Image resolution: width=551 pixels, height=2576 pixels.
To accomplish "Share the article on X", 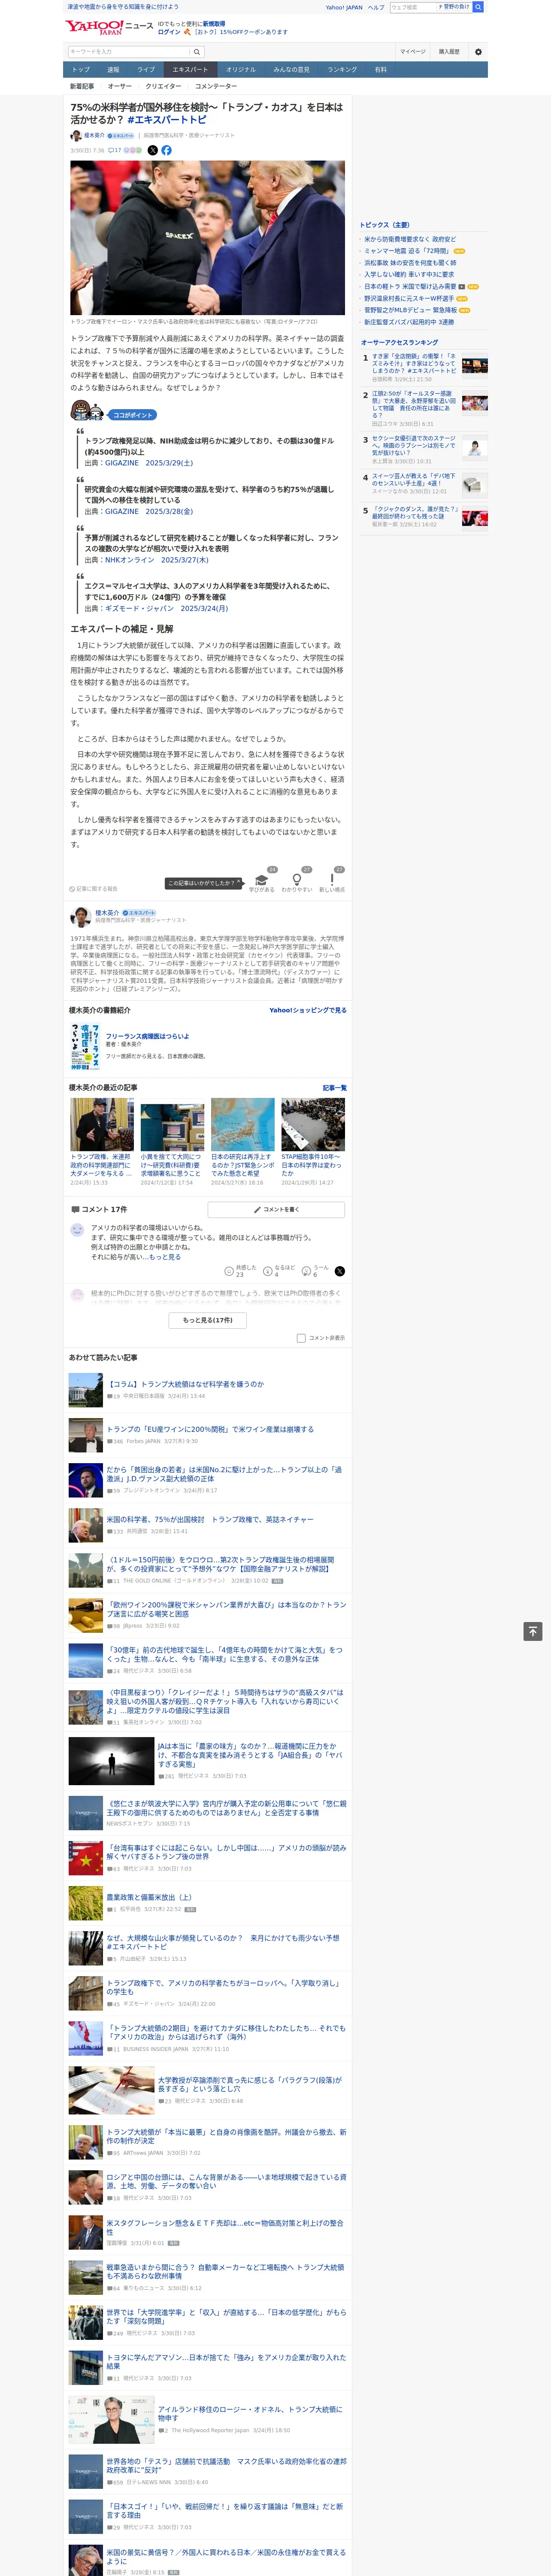I will pyautogui.click(x=153, y=150).
